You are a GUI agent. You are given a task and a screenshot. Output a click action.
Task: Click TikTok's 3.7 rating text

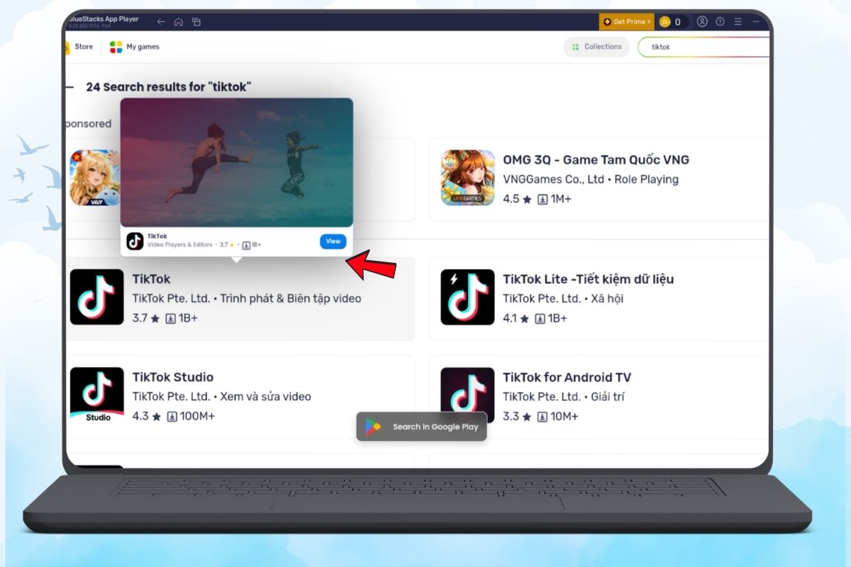click(140, 318)
